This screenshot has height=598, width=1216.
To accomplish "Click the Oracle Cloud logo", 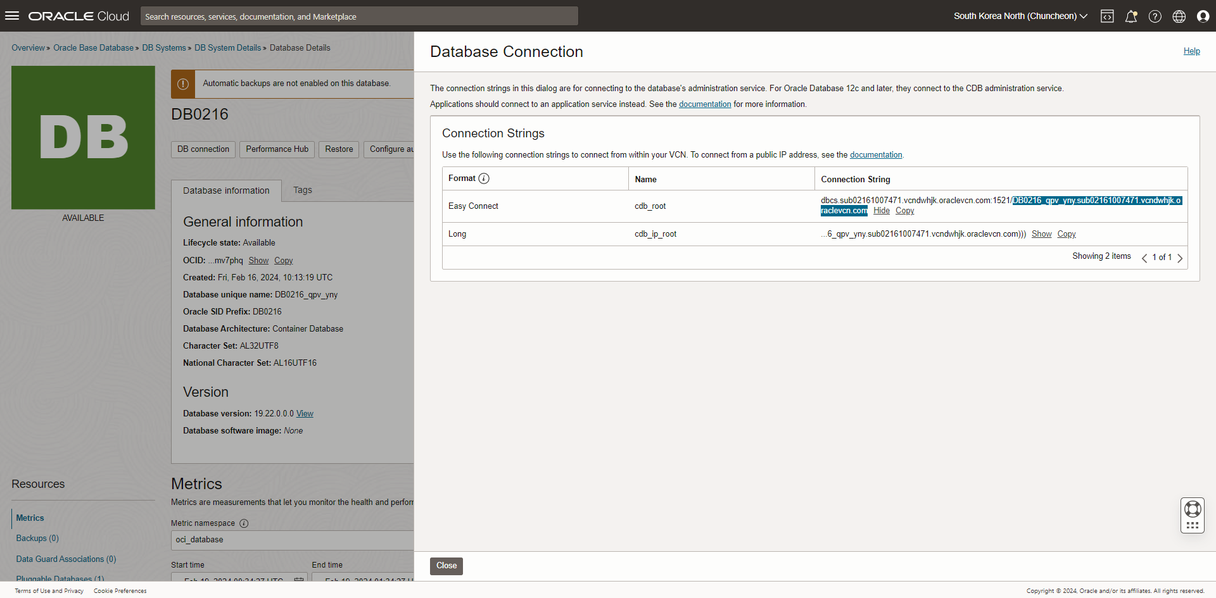I will click(79, 16).
